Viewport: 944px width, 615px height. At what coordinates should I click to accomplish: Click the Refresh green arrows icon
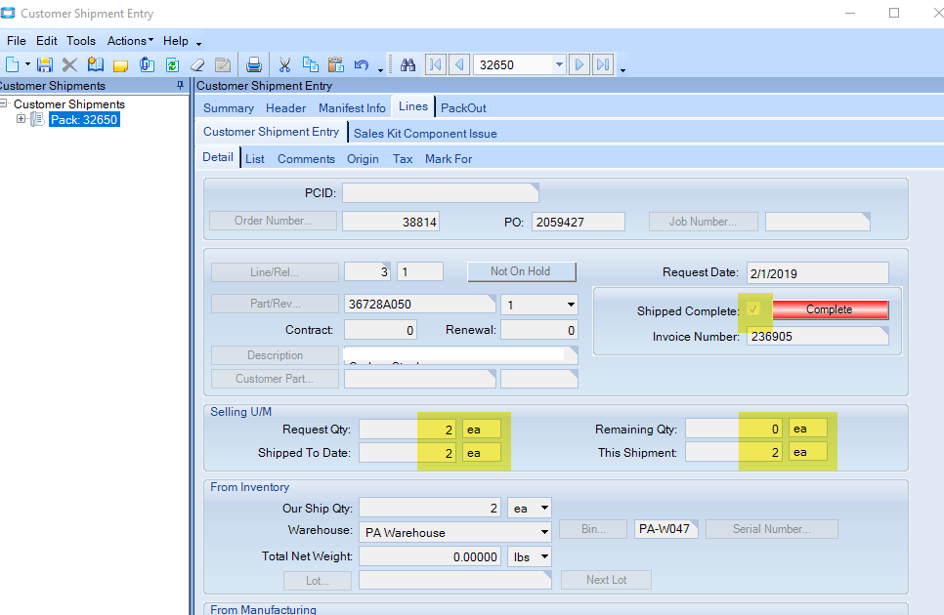[x=172, y=65]
